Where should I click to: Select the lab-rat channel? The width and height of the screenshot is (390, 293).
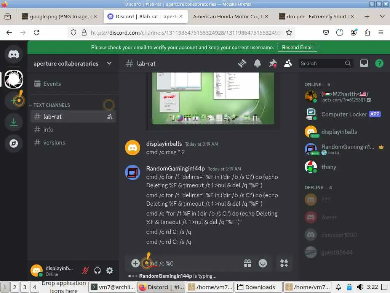(73, 116)
